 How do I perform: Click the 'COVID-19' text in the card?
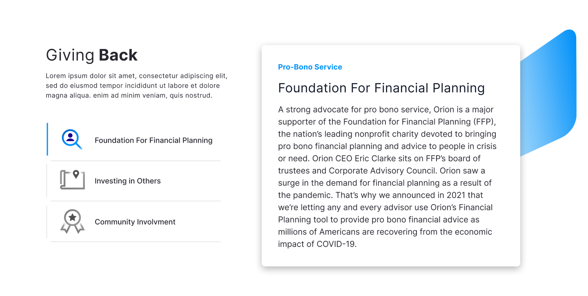336,244
